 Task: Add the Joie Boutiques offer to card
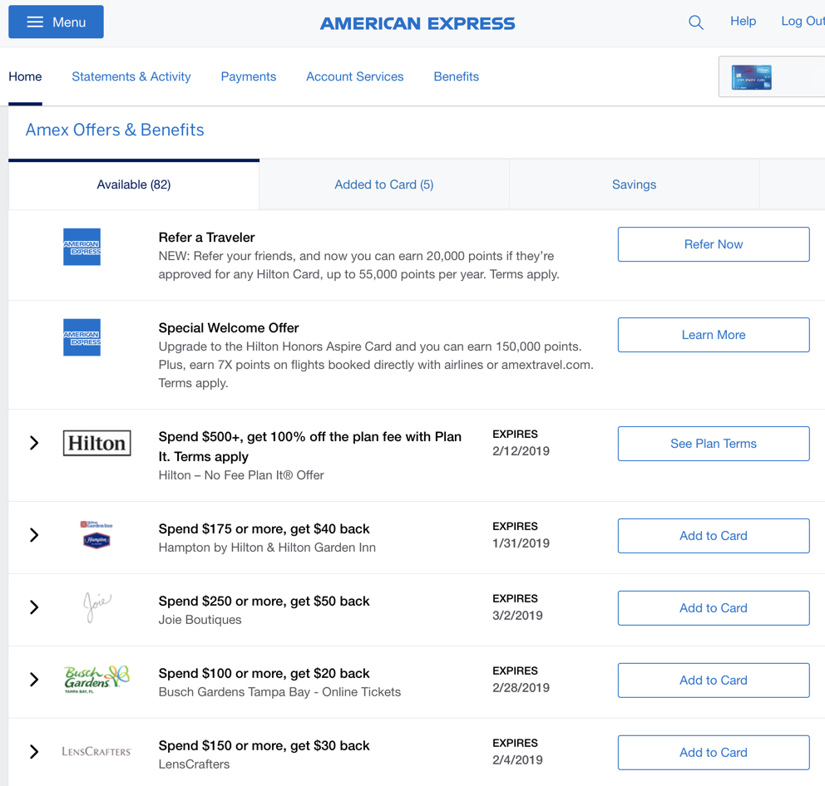[714, 607]
